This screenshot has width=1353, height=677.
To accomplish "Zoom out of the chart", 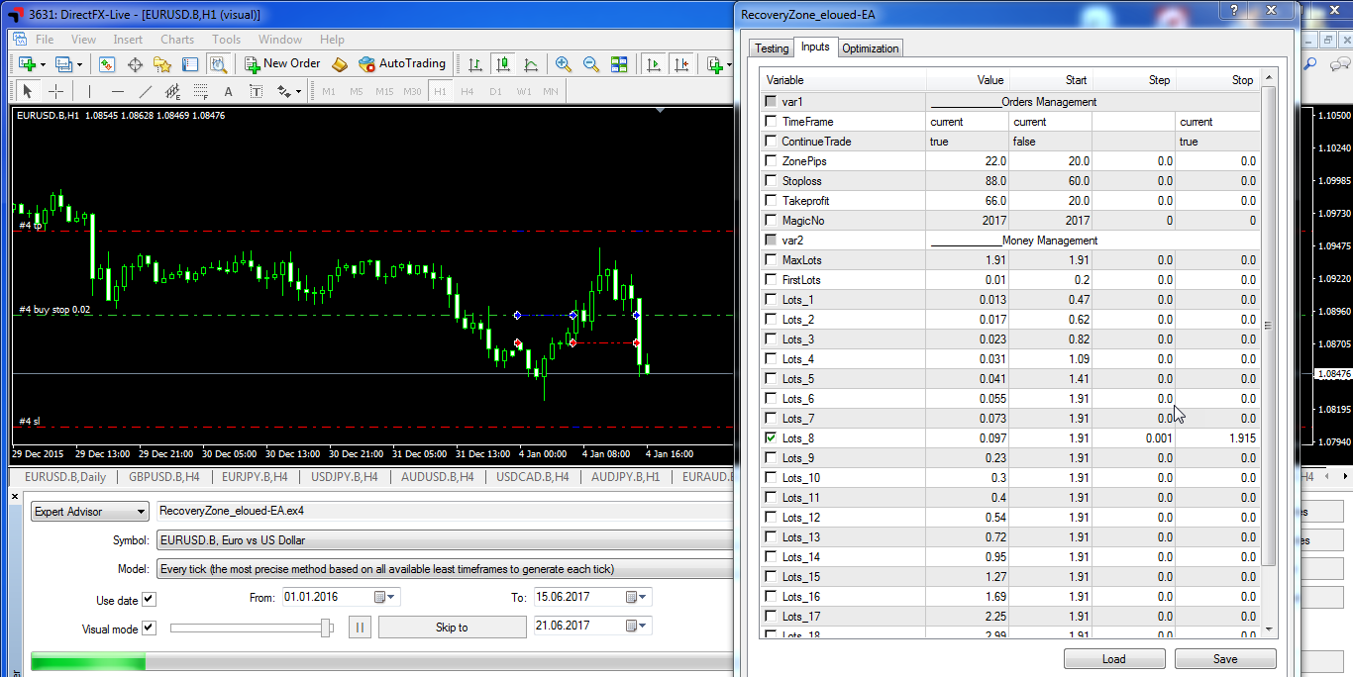I will tap(591, 64).
